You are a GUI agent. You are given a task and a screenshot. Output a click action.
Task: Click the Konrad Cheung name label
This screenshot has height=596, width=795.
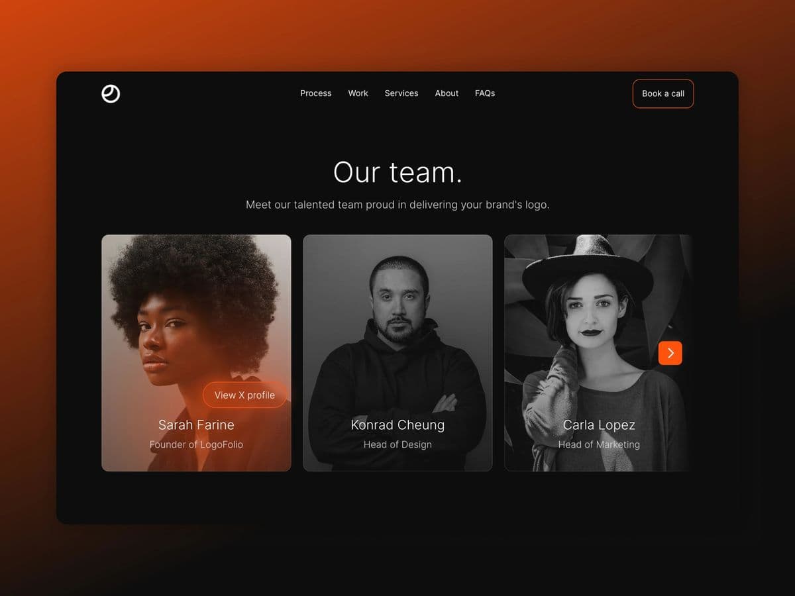(397, 425)
